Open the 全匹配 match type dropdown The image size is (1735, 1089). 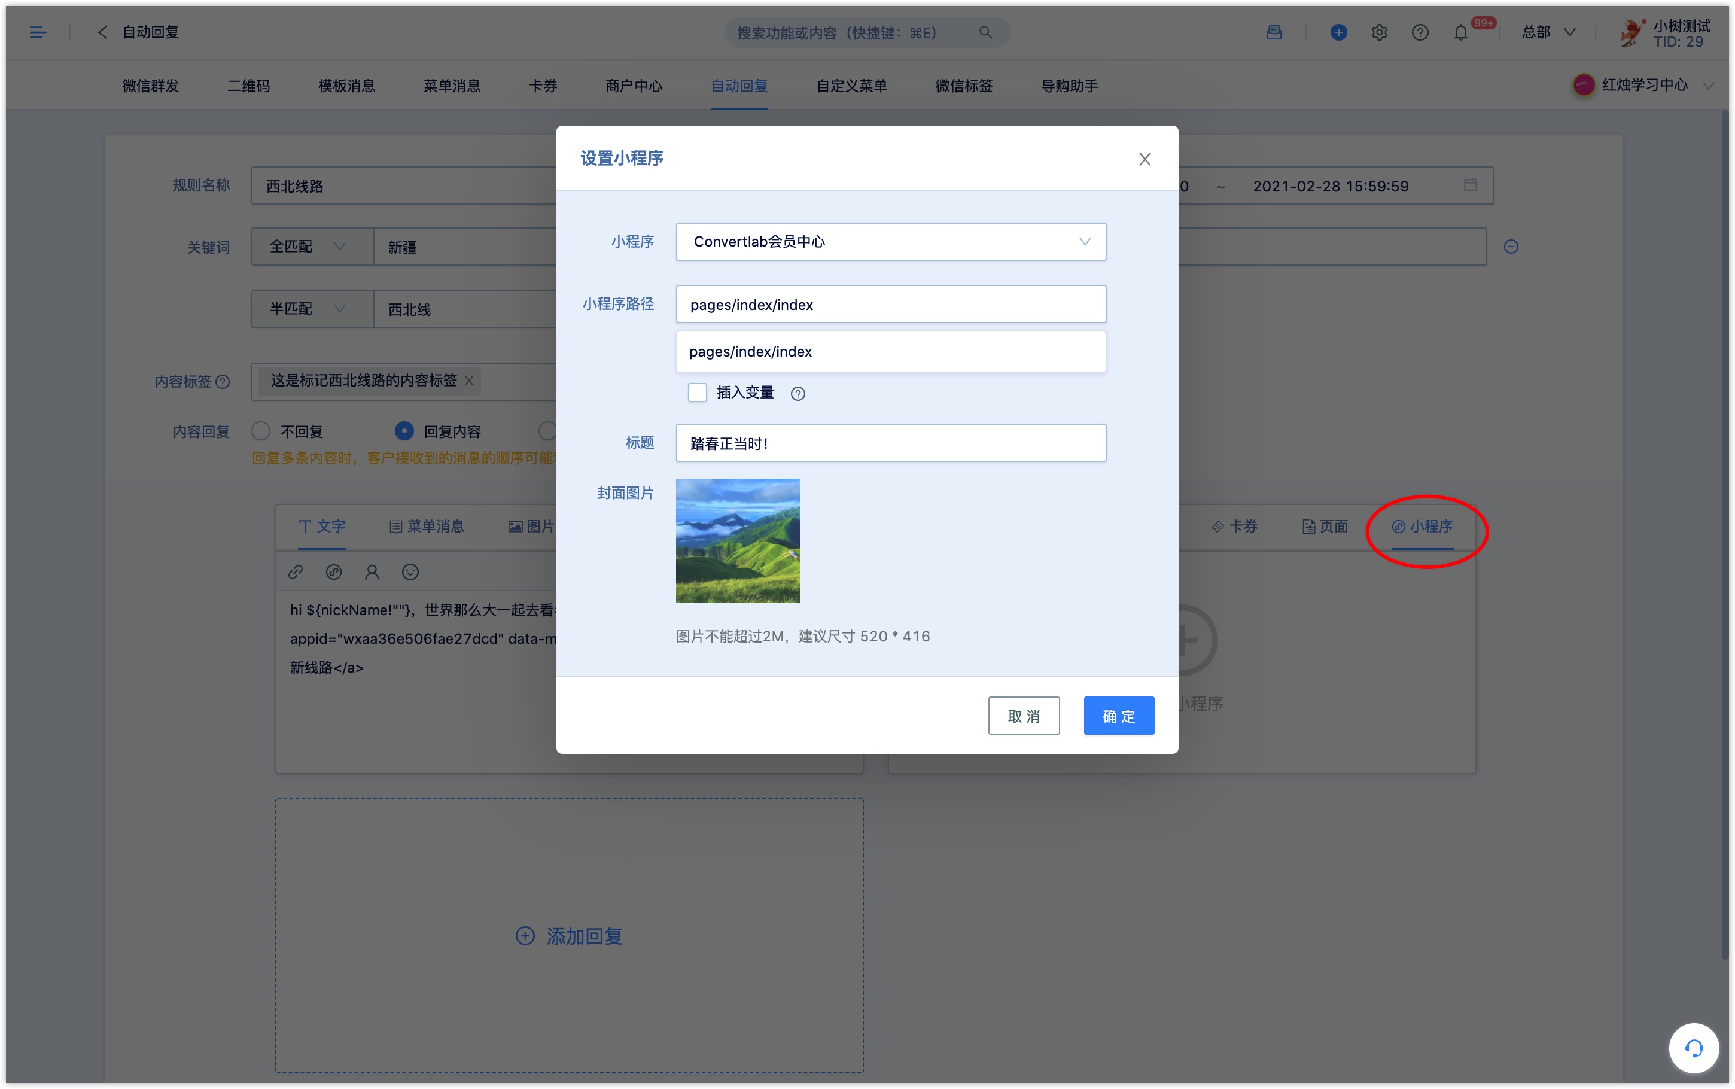point(312,247)
